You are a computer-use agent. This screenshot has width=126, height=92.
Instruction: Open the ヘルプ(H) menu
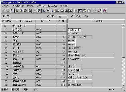pyautogui.click(x=64, y=6)
